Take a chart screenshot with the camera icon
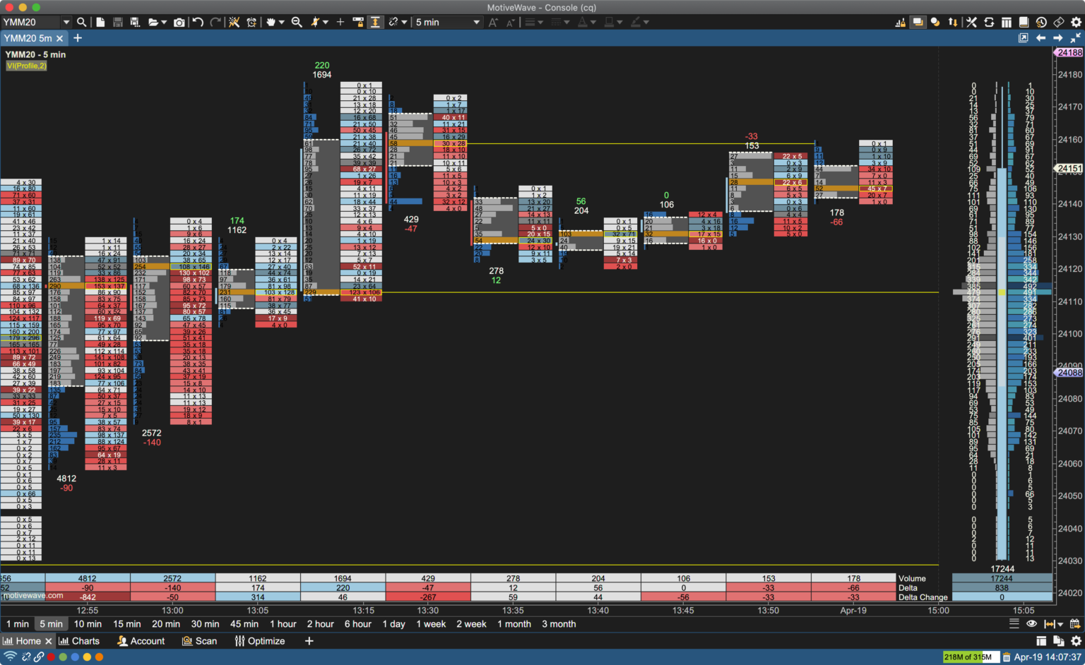Viewport: 1085px width, 665px height. pyautogui.click(x=179, y=22)
